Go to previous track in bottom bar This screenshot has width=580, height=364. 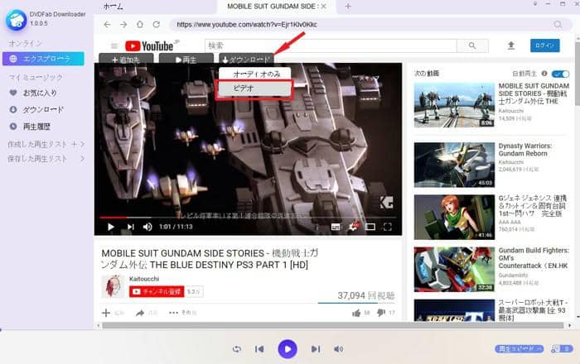(x=259, y=349)
